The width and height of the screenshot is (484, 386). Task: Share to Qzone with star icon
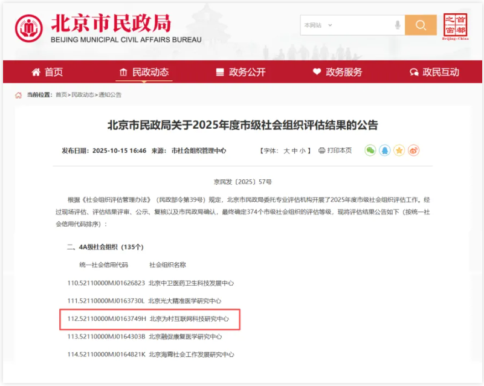399,150
